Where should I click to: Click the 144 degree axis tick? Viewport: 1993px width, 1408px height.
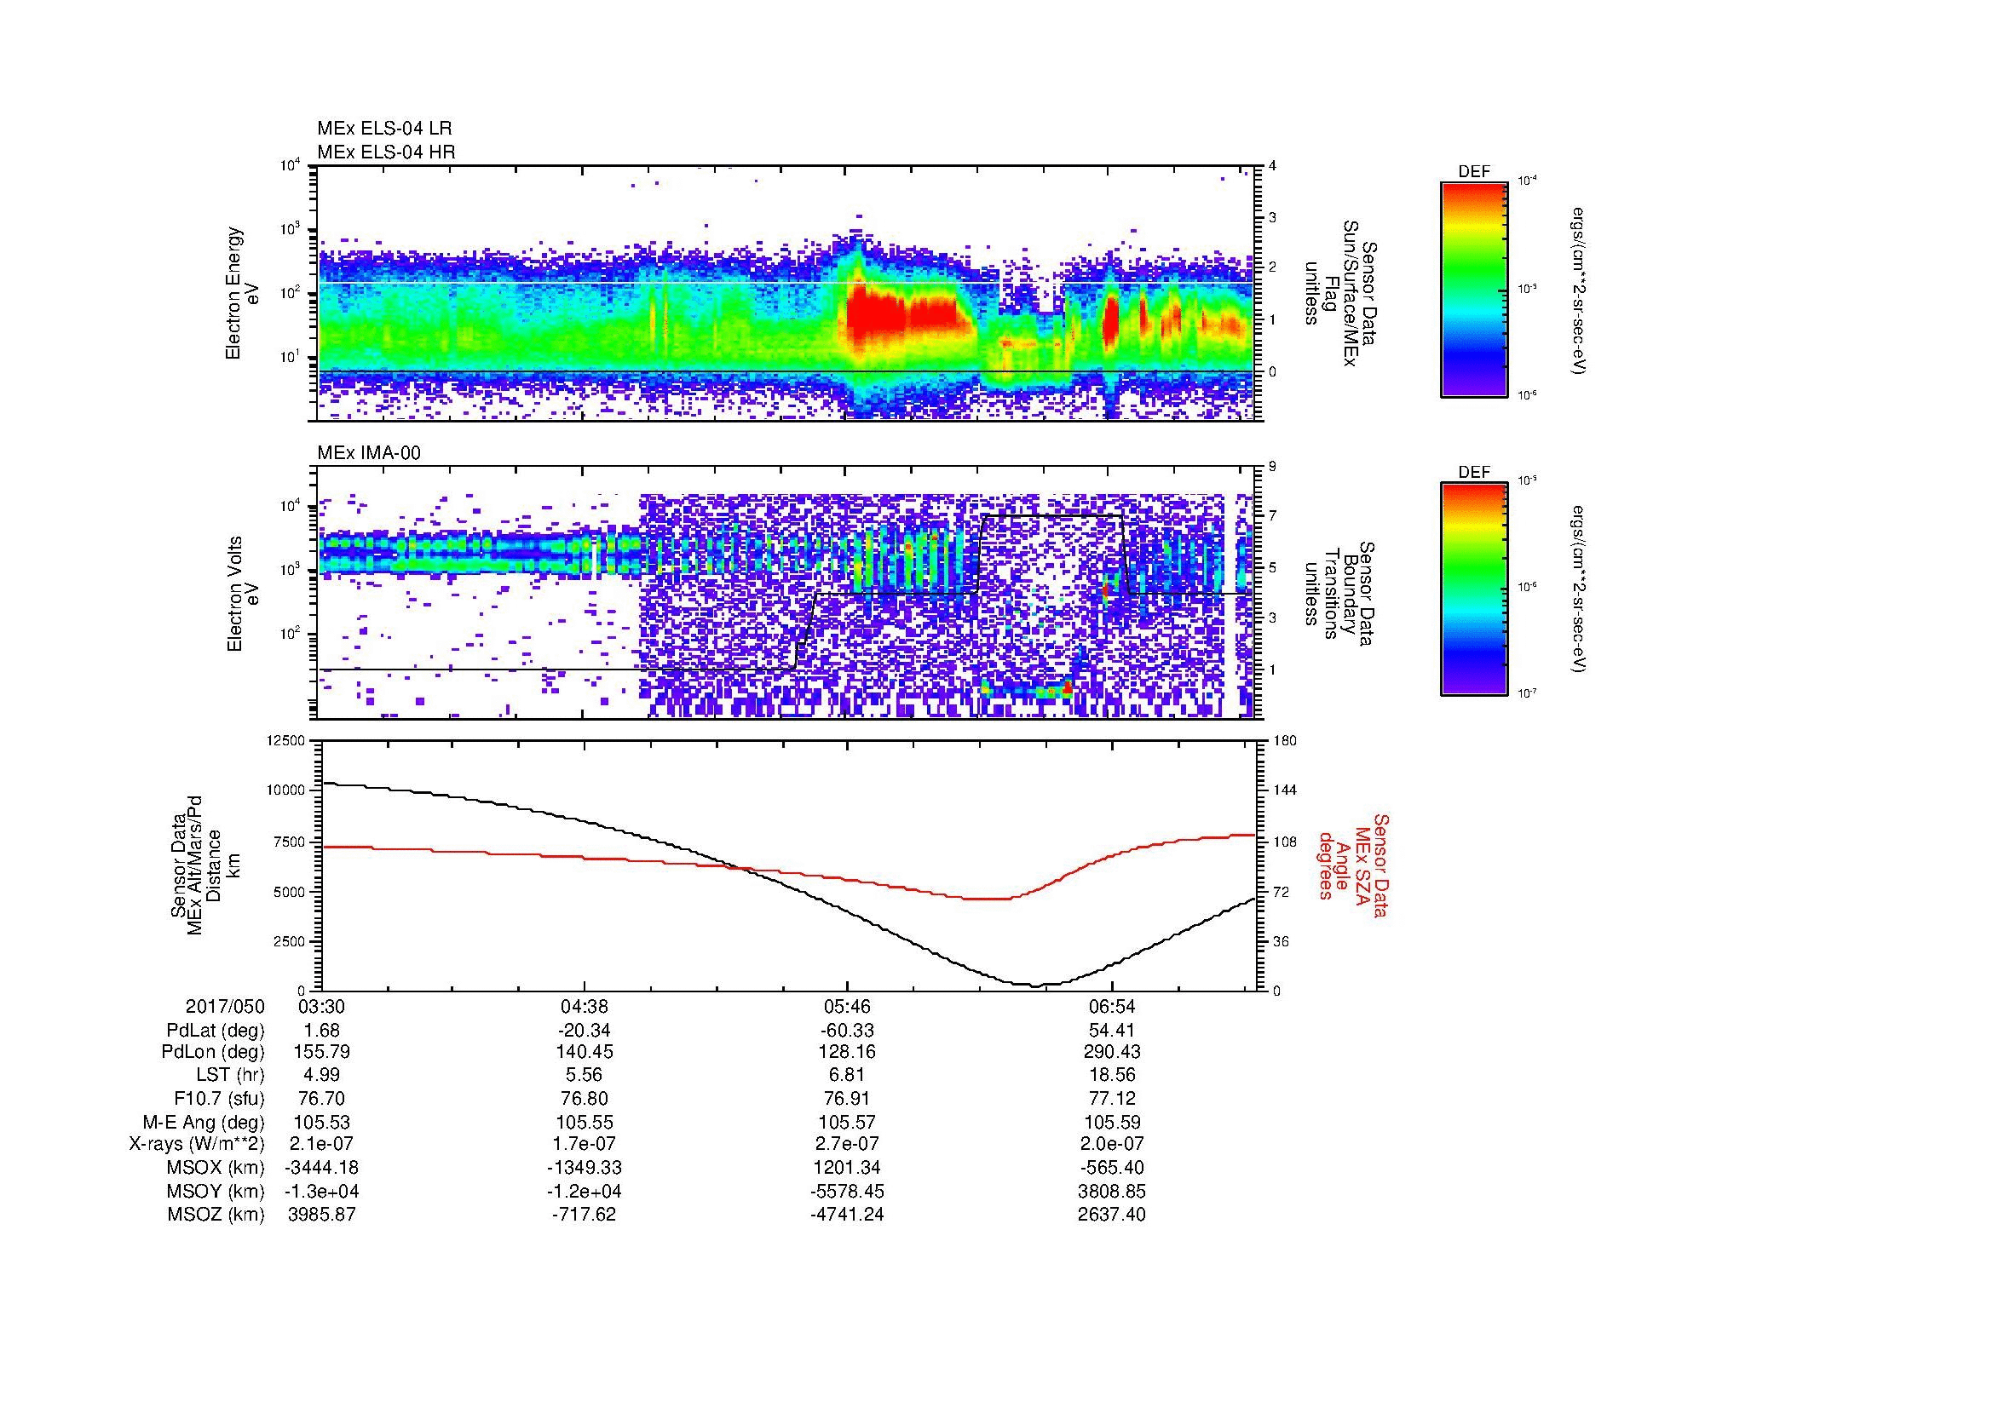tap(1285, 790)
